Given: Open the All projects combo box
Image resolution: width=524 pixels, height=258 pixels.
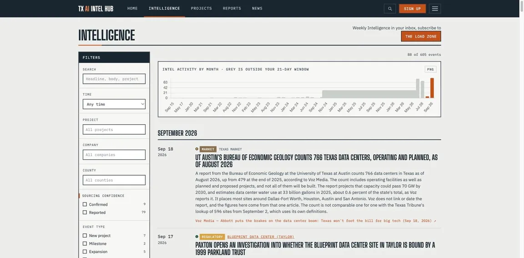Looking at the screenshot, I should (114, 129).
